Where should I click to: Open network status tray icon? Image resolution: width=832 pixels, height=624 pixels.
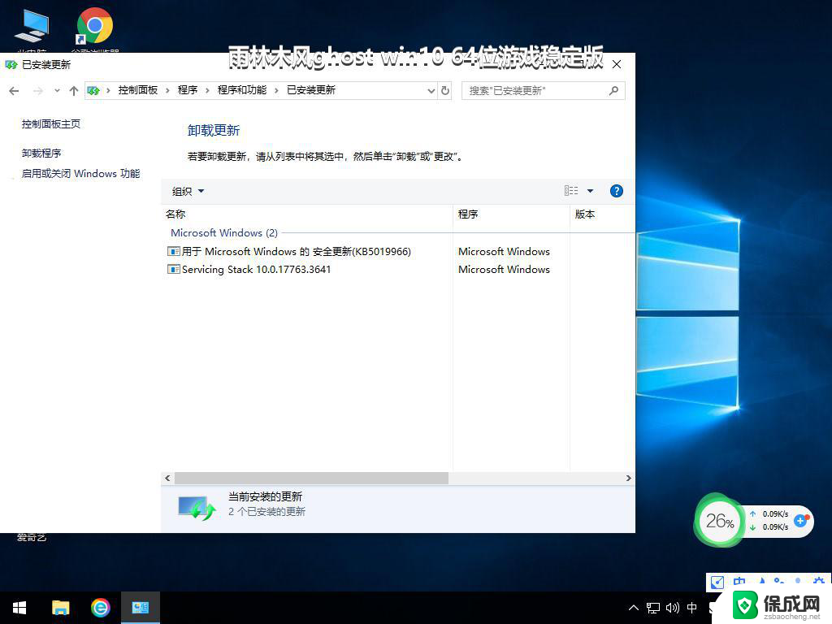(653, 608)
